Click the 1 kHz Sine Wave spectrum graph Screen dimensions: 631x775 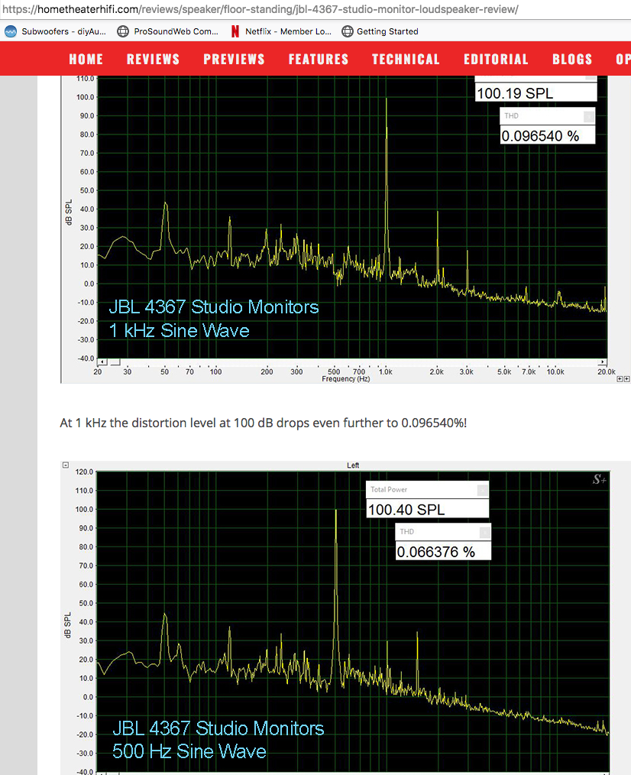352,218
